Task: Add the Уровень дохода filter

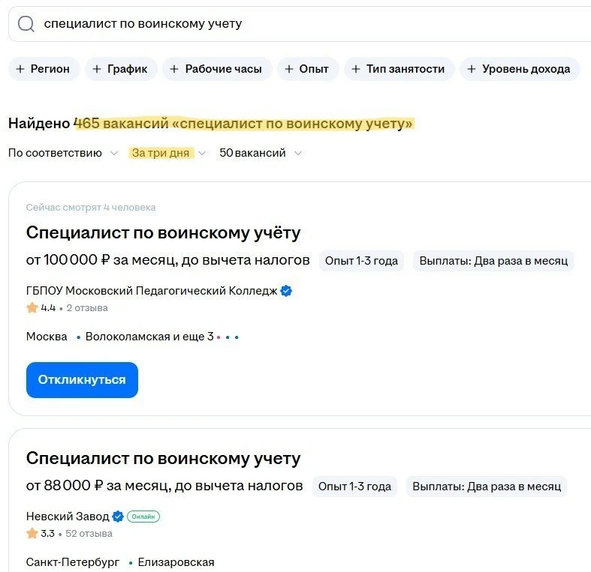Action: point(520,69)
